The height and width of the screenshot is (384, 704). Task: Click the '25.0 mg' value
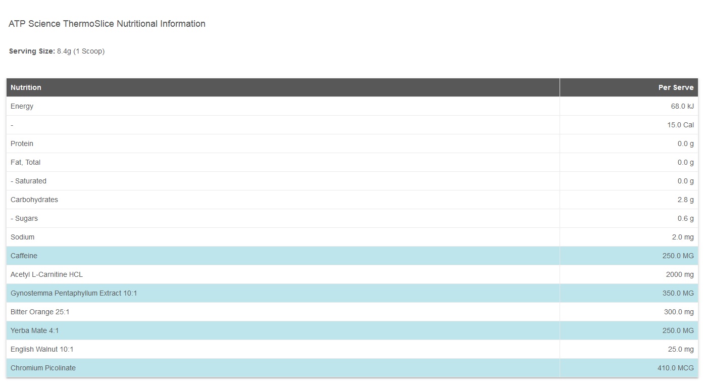(681, 349)
